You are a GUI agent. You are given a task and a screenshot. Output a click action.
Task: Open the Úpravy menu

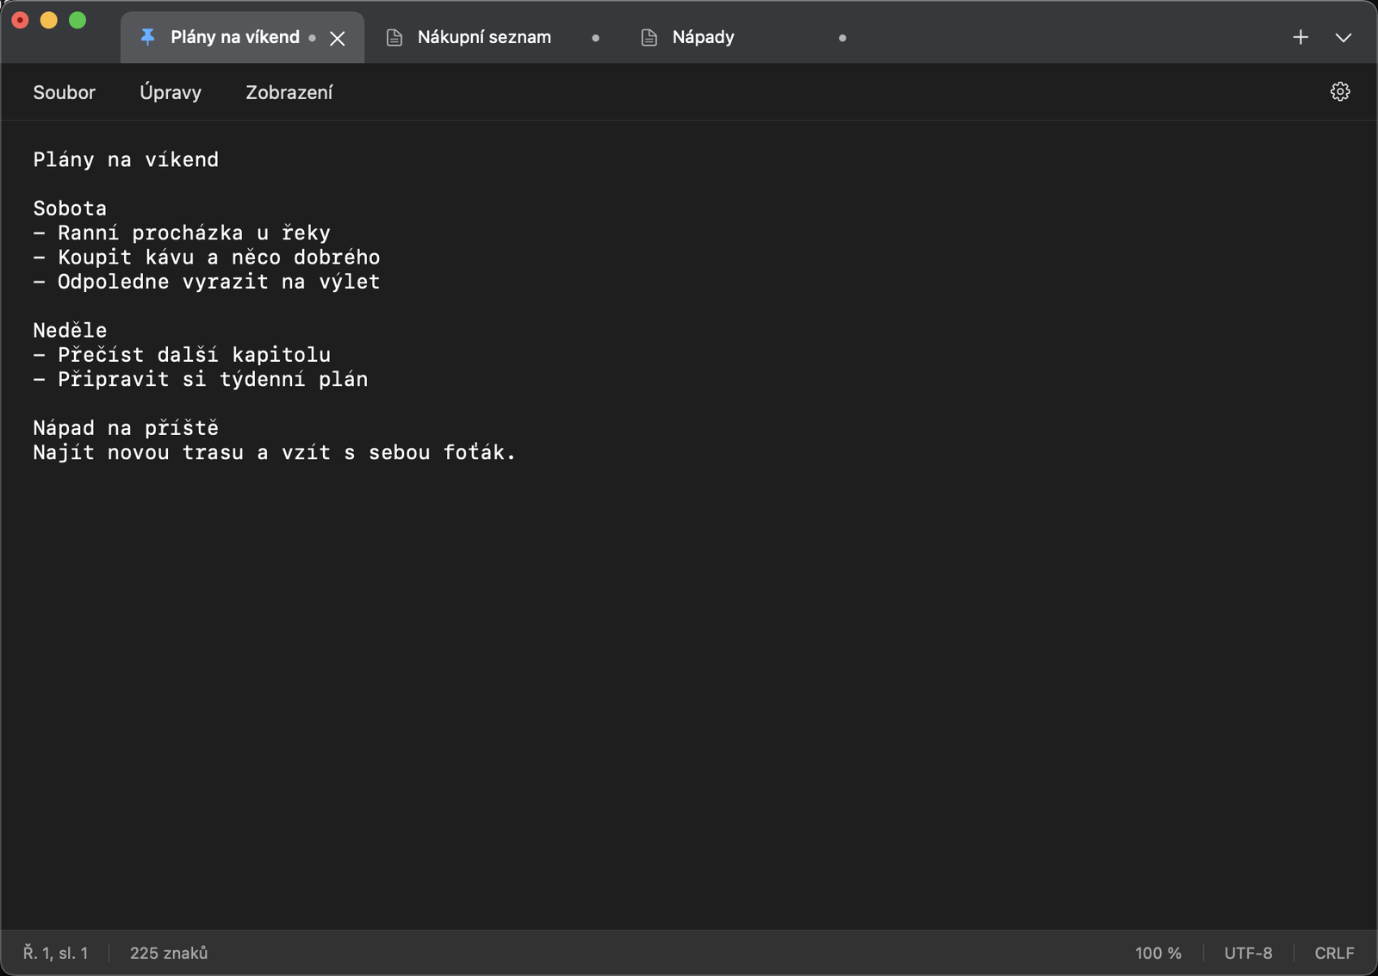[x=171, y=92]
